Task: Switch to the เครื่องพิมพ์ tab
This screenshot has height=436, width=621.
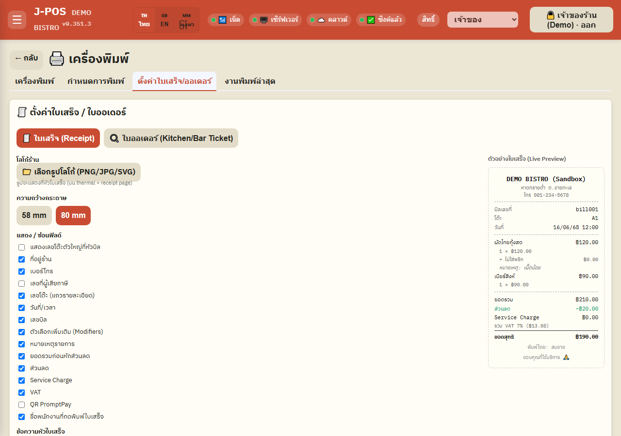Action: [35, 81]
